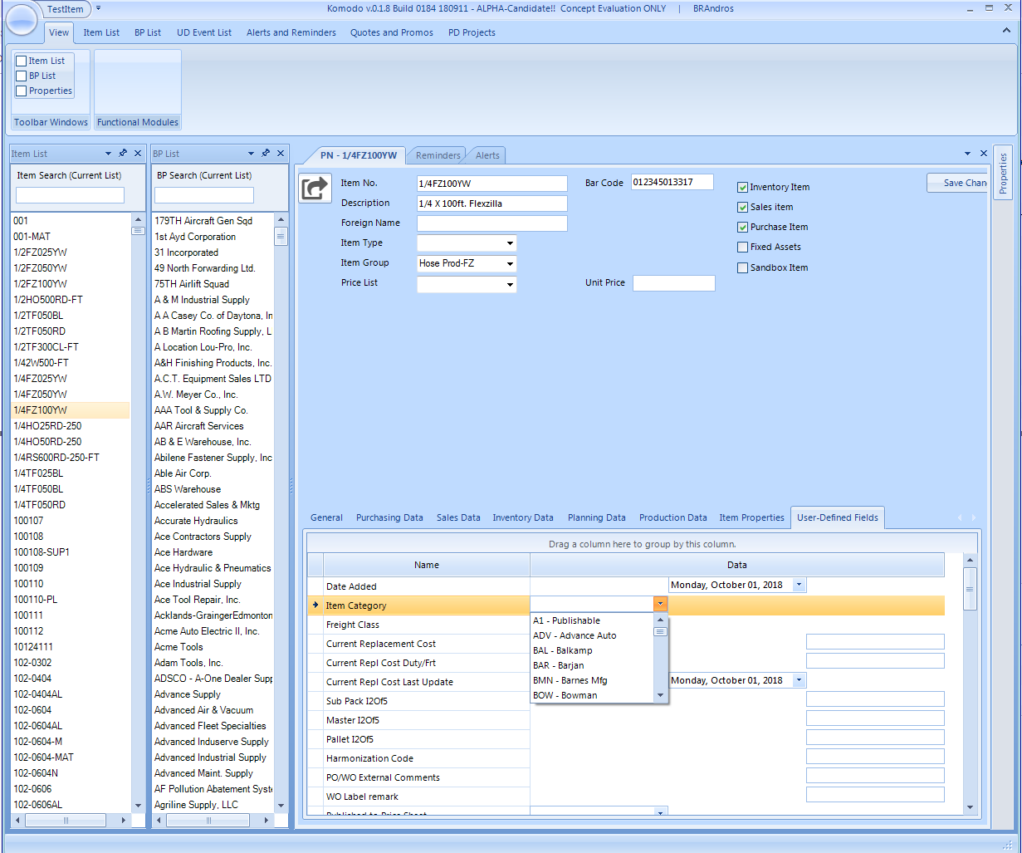This screenshot has height=853, width=1022.
Task: Open the quick access toolbar customize arrow
Action: 98,8
